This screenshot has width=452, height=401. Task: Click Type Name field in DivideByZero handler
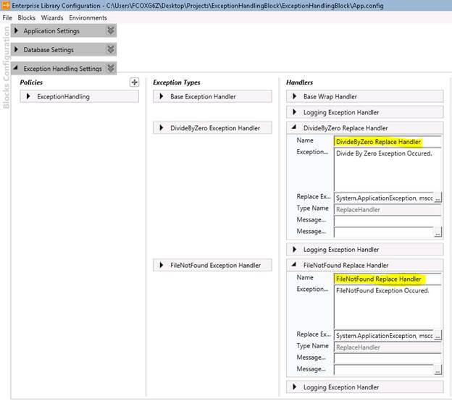click(388, 209)
